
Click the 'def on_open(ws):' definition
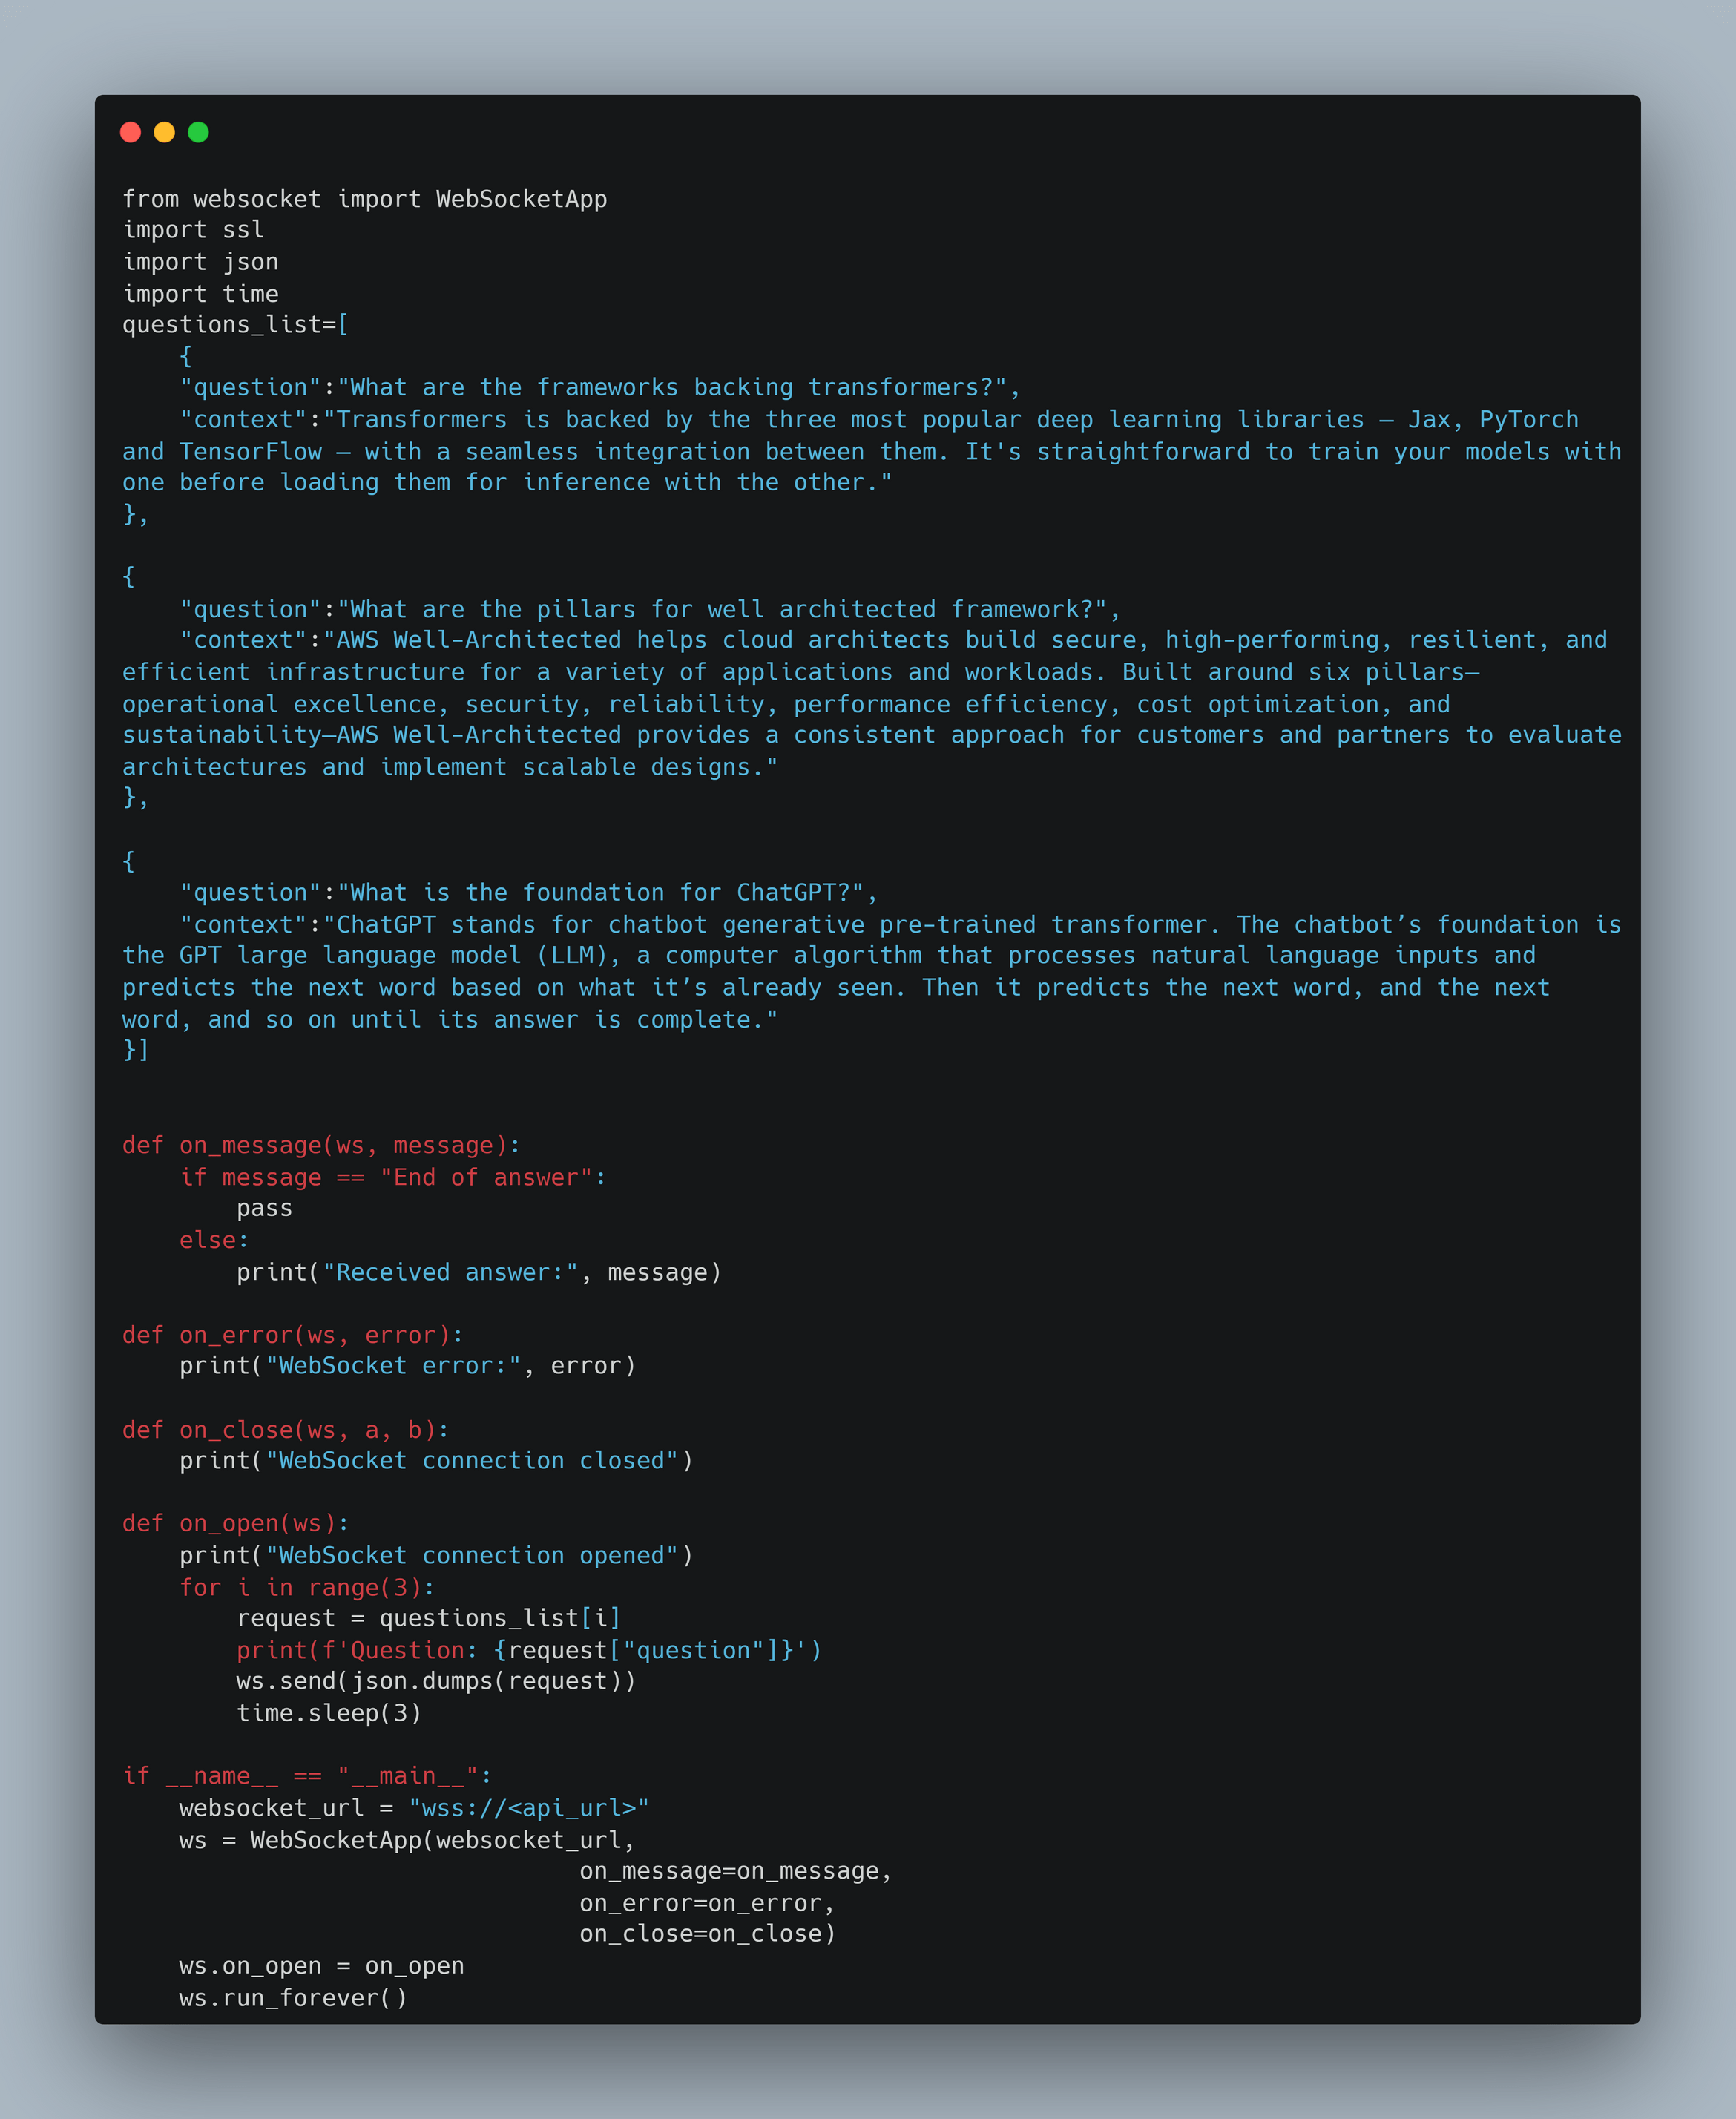tap(236, 1523)
